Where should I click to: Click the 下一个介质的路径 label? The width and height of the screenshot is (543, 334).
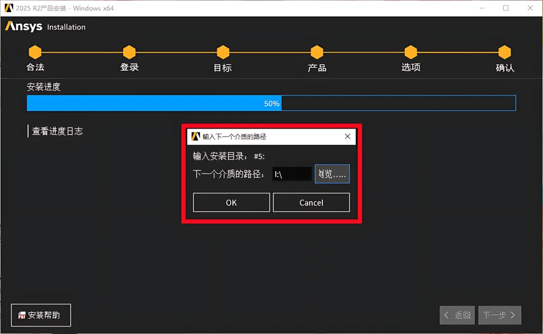pyautogui.click(x=229, y=174)
